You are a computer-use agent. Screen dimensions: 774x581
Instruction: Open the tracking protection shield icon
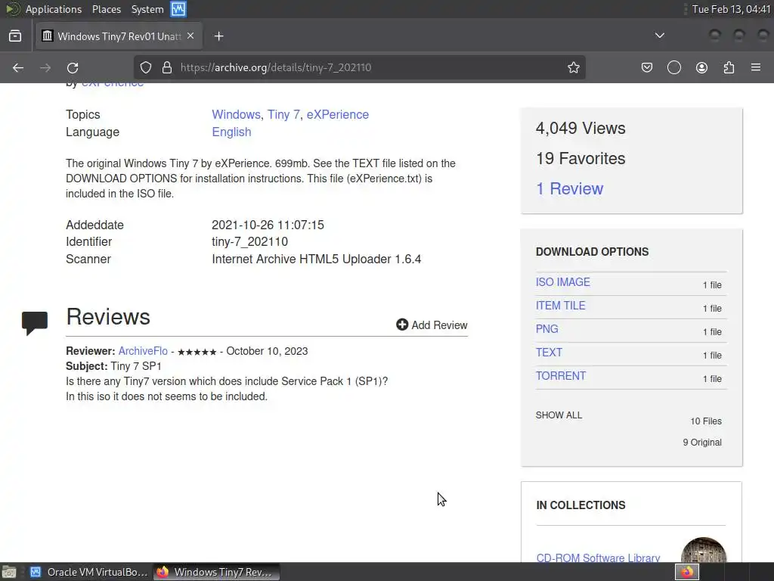click(x=146, y=67)
